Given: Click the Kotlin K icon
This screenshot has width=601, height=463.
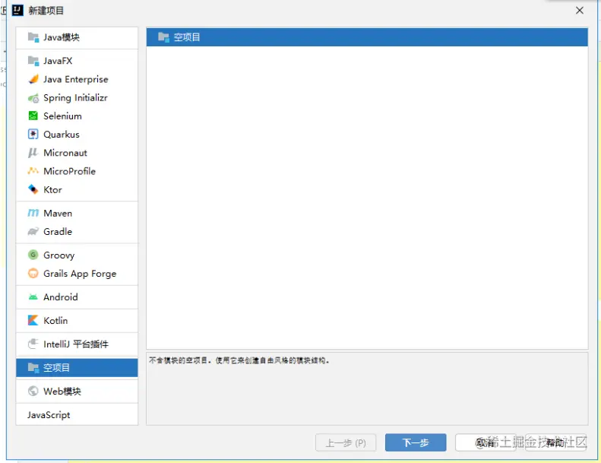Looking at the screenshot, I should tap(33, 320).
